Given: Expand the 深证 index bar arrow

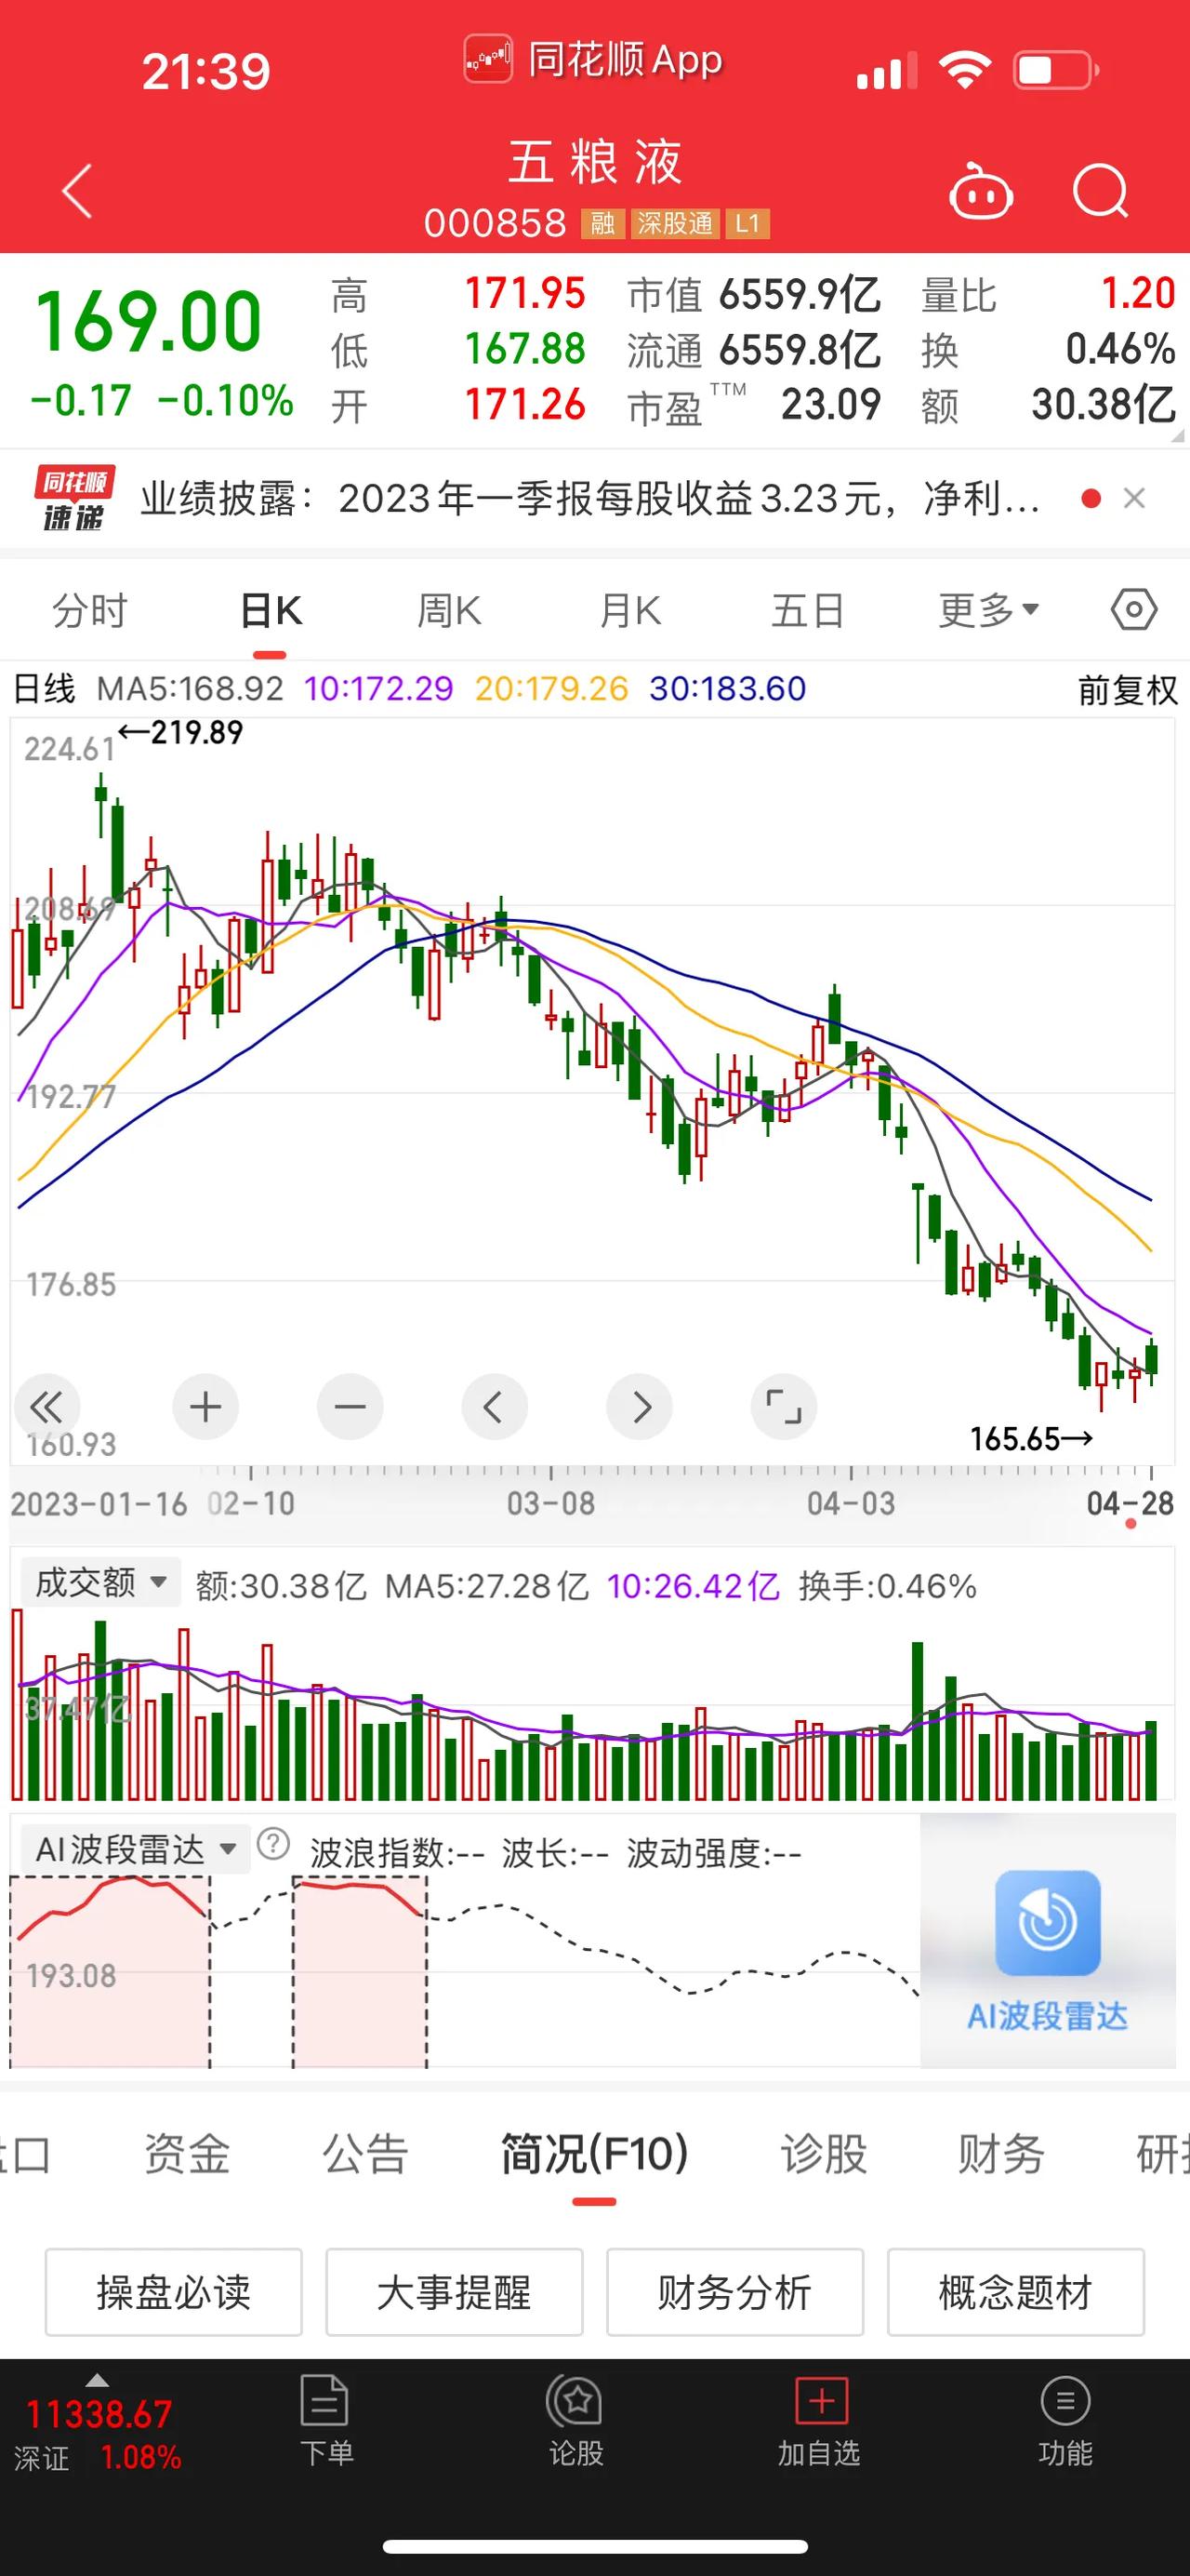Looking at the screenshot, I should (97, 2379).
